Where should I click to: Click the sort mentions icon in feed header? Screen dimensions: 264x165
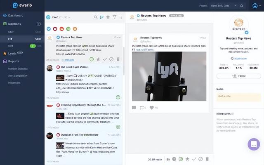pyautogui.click(x=102, y=17)
